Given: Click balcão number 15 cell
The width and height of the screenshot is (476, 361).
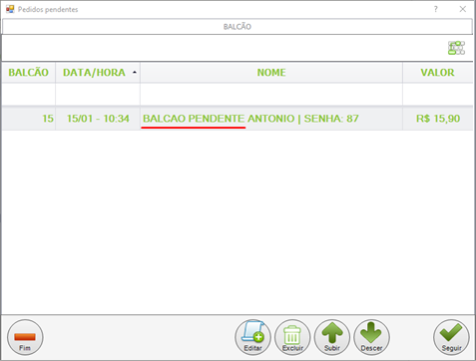Looking at the screenshot, I should pyautogui.click(x=29, y=119).
